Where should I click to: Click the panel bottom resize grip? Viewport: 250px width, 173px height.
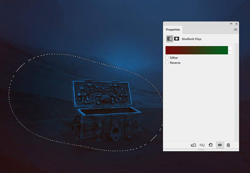coord(201,150)
